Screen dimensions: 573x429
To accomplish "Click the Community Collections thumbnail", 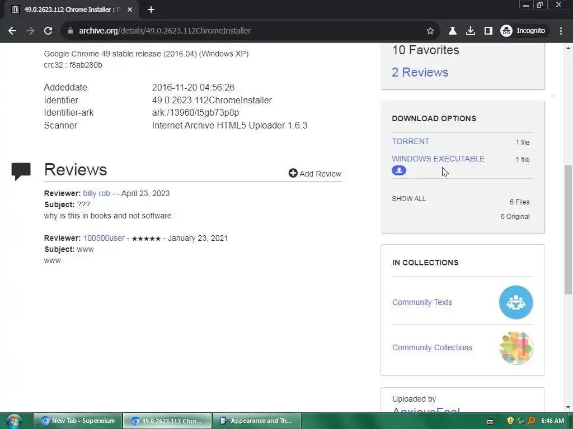I will coord(515,347).
